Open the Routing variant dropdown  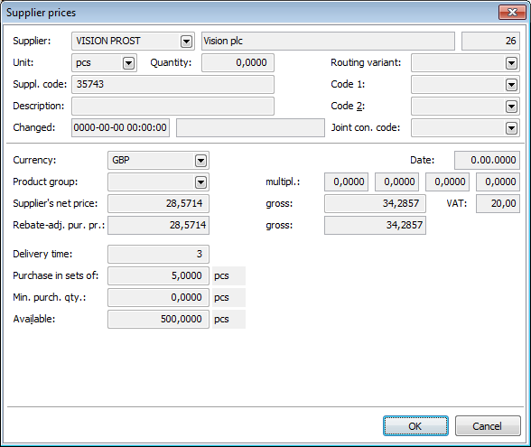coord(511,63)
